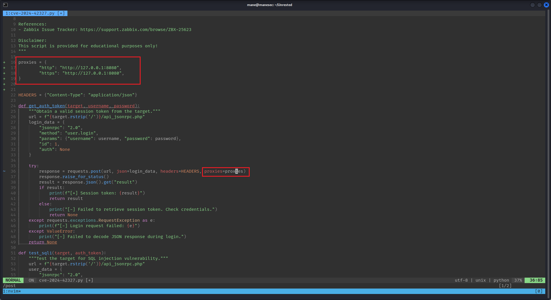The image size is (551, 300).
Task: Click the Disclaimer: heading on line 12
Action: pyautogui.click(x=32, y=40)
